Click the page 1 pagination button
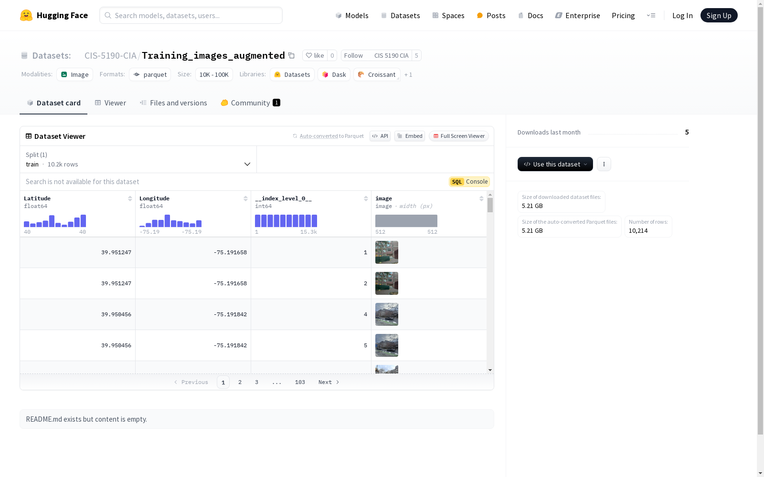This screenshot has height=477, width=764. click(x=223, y=382)
